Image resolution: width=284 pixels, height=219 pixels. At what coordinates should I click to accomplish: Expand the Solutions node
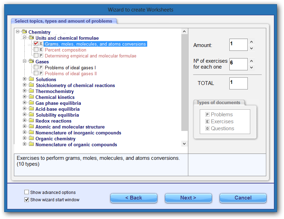click(x=25, y=79)
